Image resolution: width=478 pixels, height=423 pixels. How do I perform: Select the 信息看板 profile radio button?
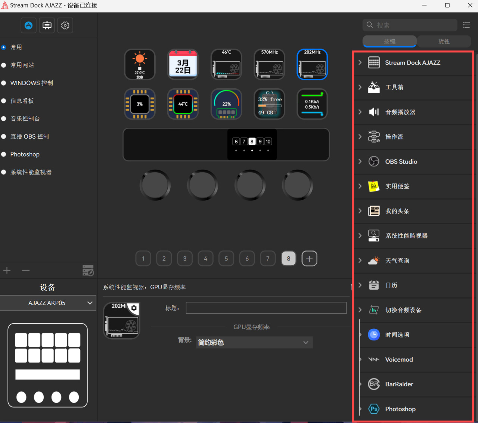(x=4, y=101)
